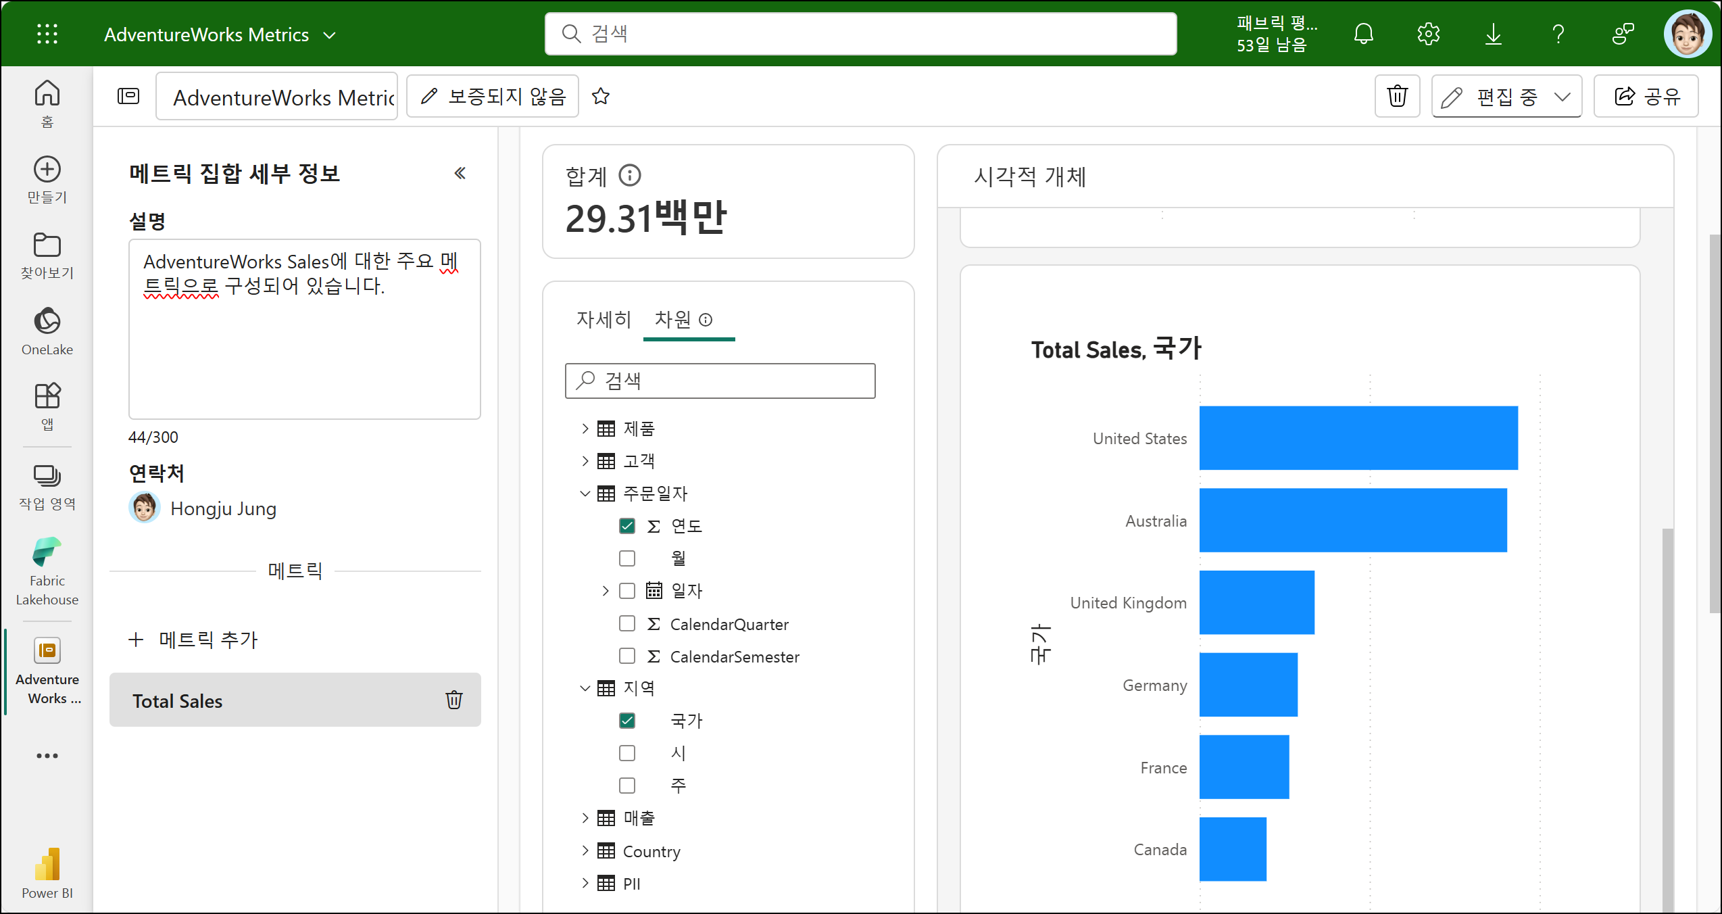Go to Home in the sidebar
The width and height of the screenshot is (1722, 914).
47,103
